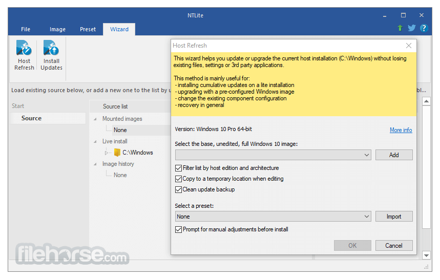Switch to the Preset tab
This screenshot has width=440, height=280.
(x=88, y=29)
